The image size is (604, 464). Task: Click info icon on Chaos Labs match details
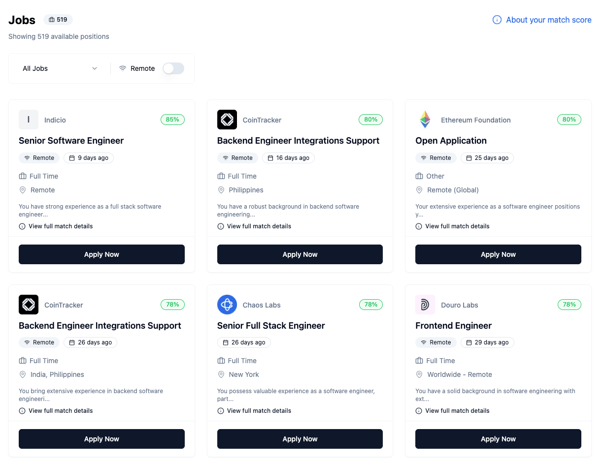(x=221, y=411)
